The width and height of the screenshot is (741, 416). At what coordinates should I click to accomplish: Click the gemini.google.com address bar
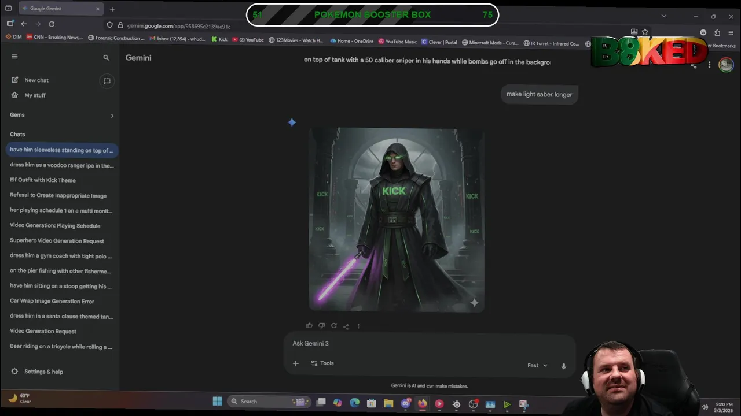tap(179, 26)
